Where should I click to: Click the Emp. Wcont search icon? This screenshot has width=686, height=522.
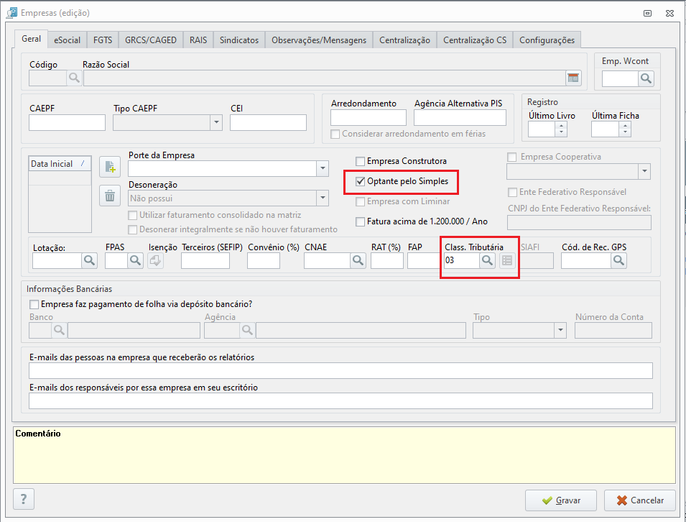[x=646, y=78]
